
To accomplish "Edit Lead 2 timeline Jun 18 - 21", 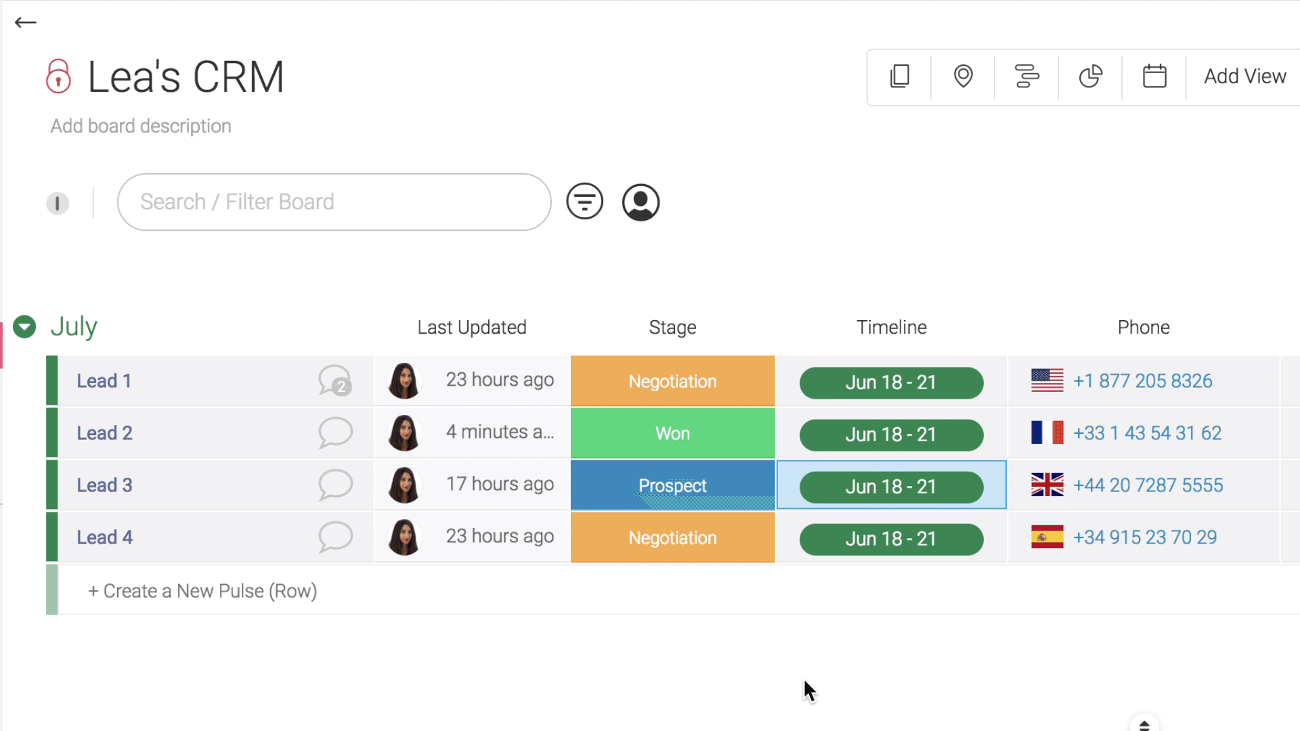I will point(891,435).
